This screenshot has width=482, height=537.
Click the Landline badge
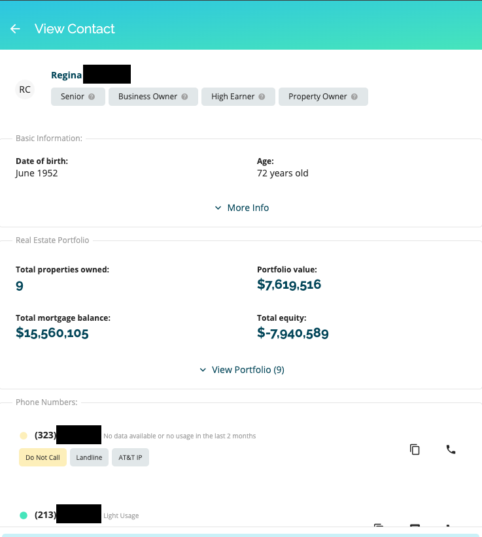89,457
